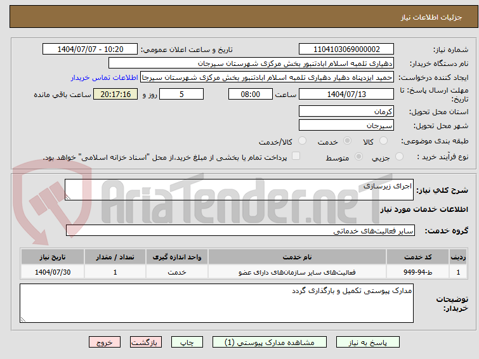Click the unit cell خدمت in table
Viewport: 479px width, 359px height.
177,272
